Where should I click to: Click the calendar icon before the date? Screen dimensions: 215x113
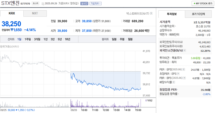pos(43,4)
